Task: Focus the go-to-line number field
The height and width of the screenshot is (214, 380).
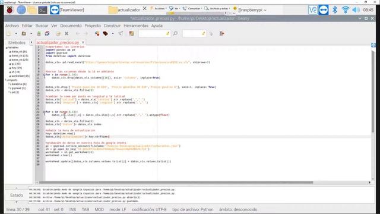Action: 194,33
